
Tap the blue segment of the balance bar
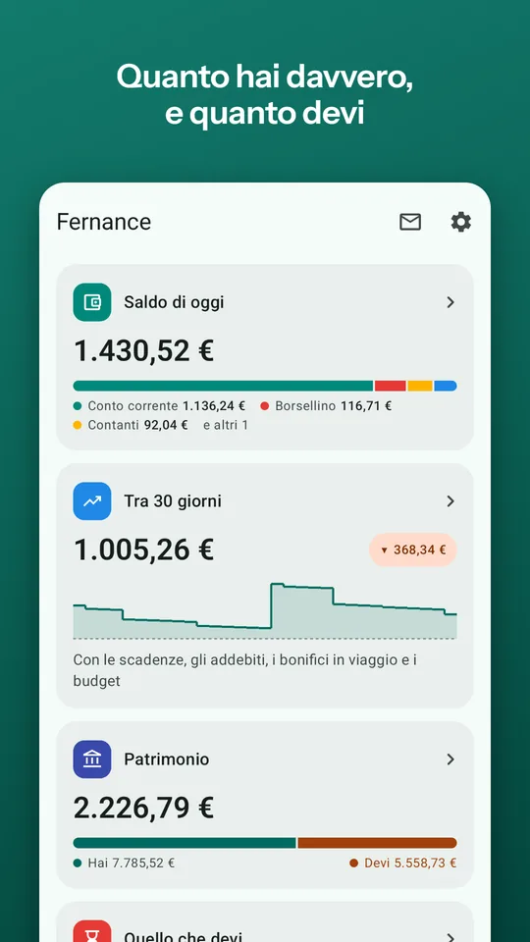tap(446, 386)
